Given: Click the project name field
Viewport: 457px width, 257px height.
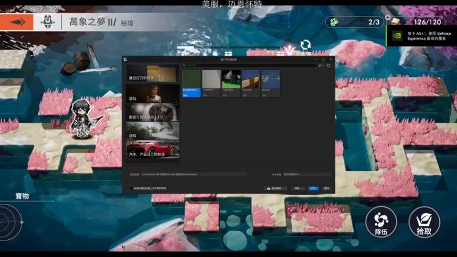Looking at the screenshot, I should 307,174.
